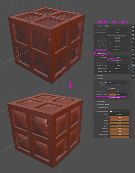The image size is (135, 173).
Task: Enable the Sewing checkbox
Action: (109, 89)
